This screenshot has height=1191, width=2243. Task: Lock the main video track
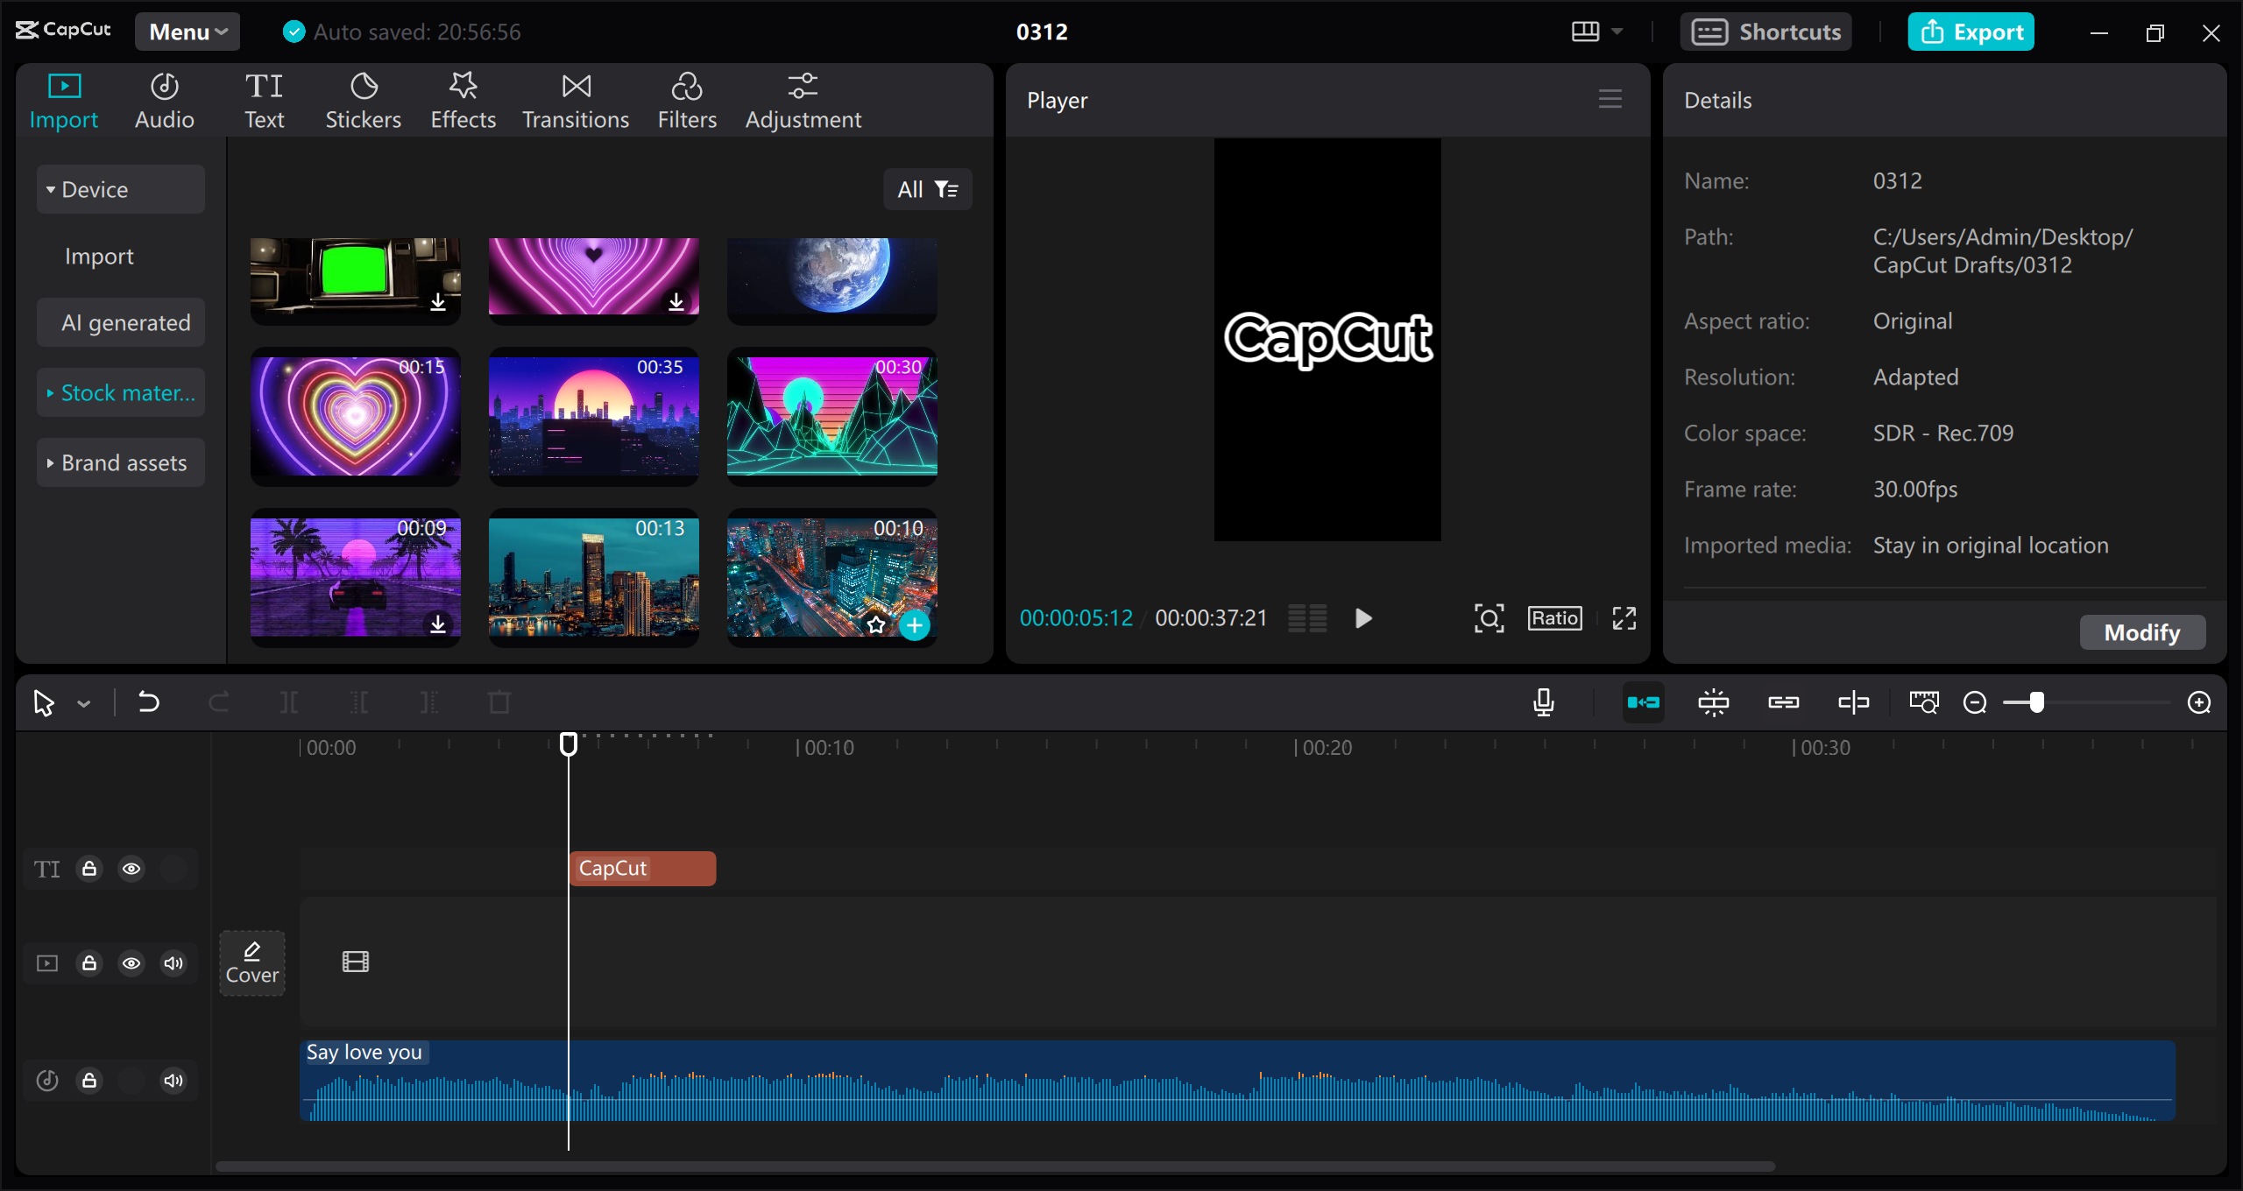click(89, 963)
